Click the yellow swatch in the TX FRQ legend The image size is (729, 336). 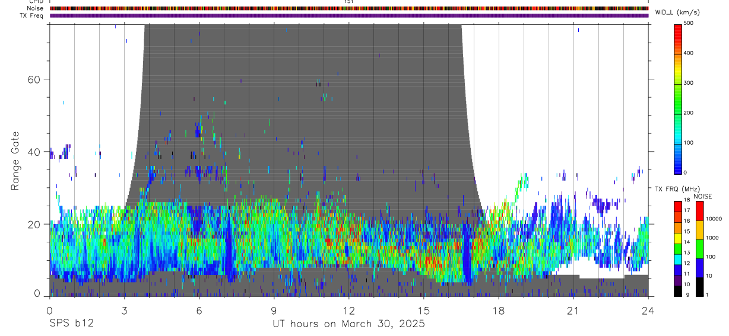pyautogui.click(x=678, y=237)
